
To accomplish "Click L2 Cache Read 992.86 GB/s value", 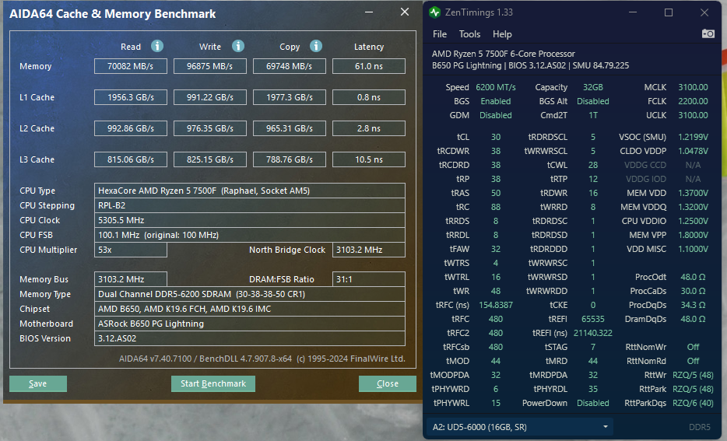I will (x=131, y=128).
